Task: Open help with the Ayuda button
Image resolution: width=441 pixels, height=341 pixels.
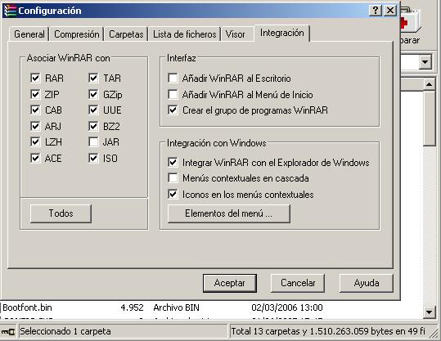Action: point(367,283)
